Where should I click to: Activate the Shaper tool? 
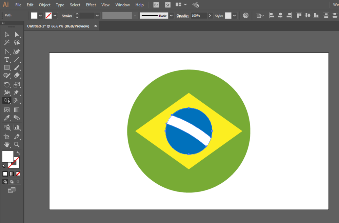coord(7,76)
